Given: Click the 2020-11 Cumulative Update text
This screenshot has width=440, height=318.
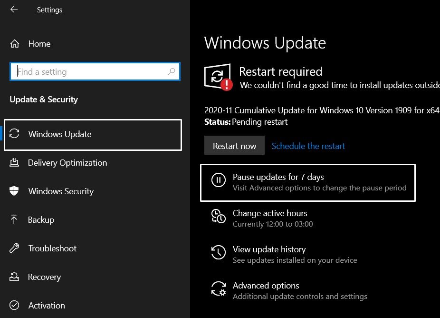Looking at the screenshot, I should [x=322, y=110].
